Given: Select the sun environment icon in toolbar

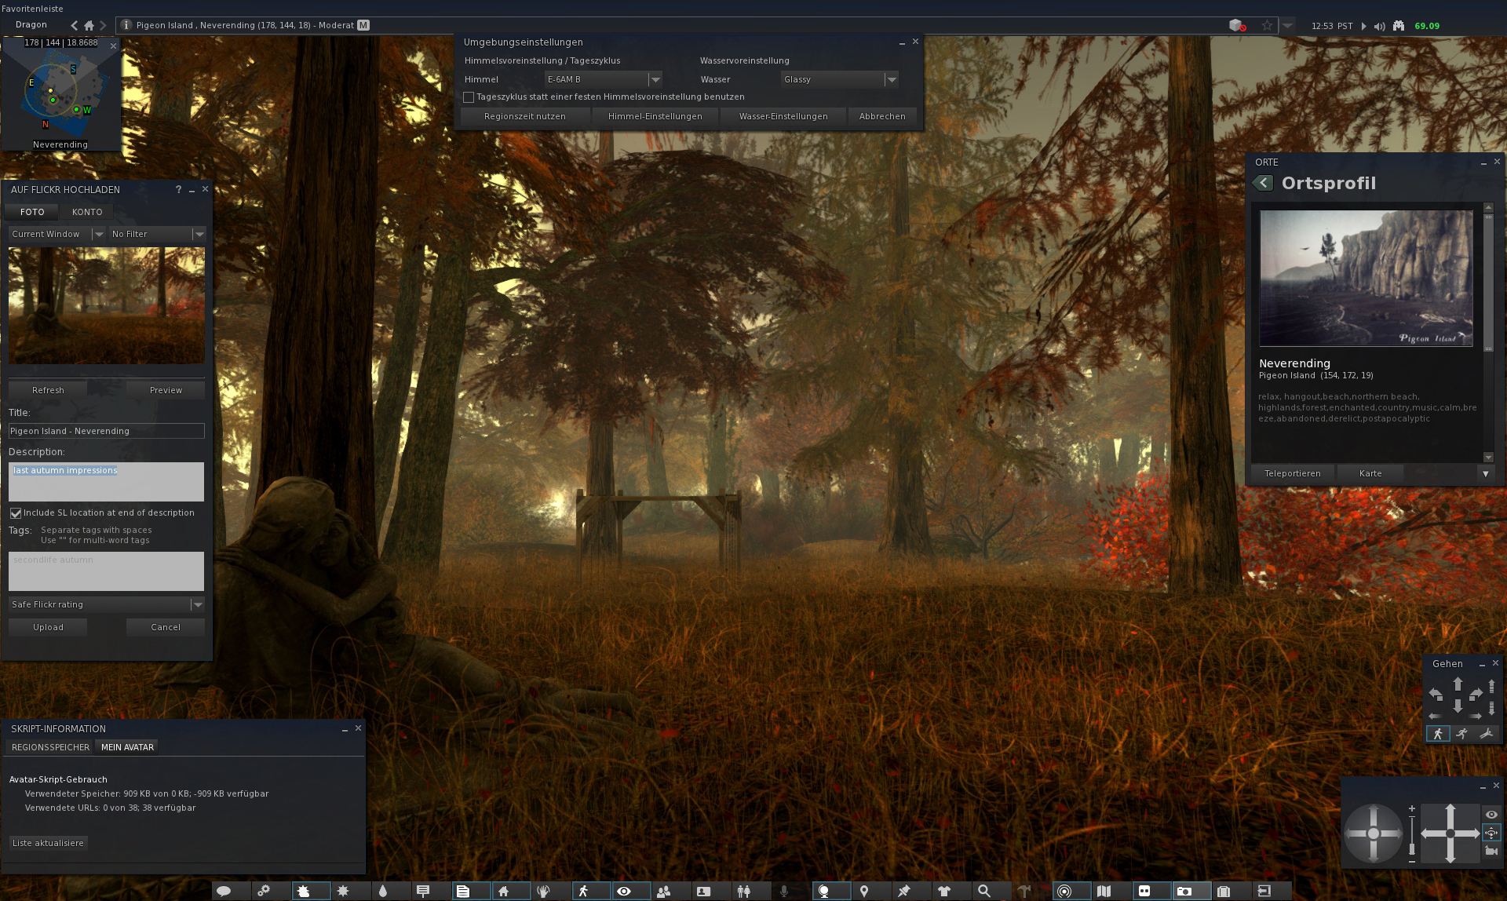Looking at the screenshot, I should [343, 891].
